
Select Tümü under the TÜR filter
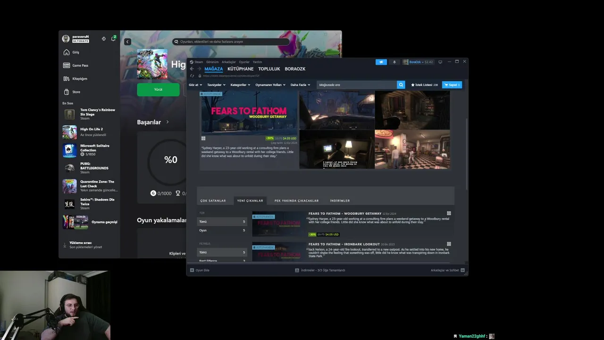[x=222, y=221]
